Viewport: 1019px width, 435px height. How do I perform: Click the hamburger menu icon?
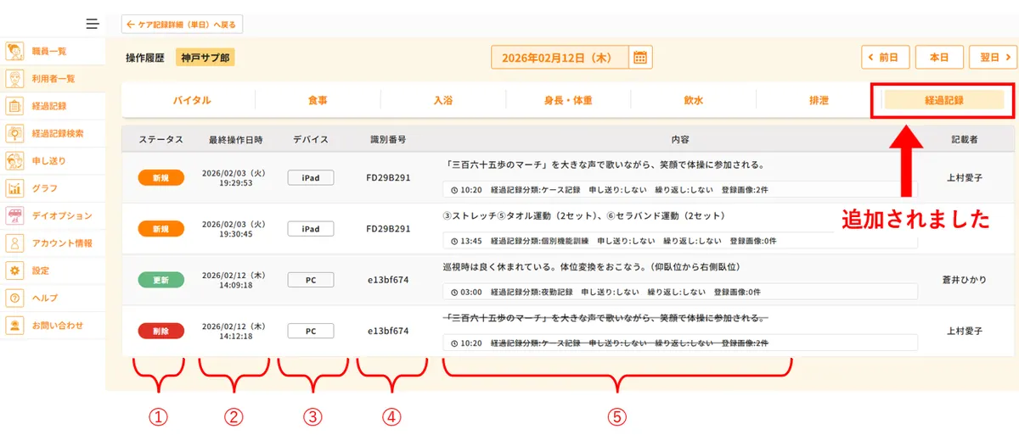click(x=92, y=24)
